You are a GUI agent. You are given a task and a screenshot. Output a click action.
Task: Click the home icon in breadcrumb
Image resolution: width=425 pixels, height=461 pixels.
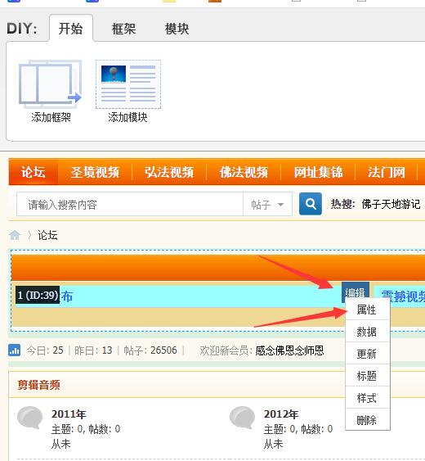(x=15, y=235)
